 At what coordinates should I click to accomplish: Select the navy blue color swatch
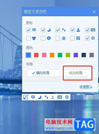tap(84, 55)
